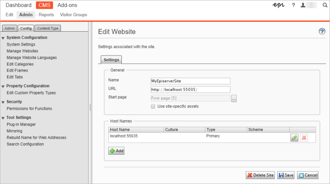Collapse the Property Configuration section
Viewport: 330px width, 184px height.
pyautogui.click(x=3, y=86)
